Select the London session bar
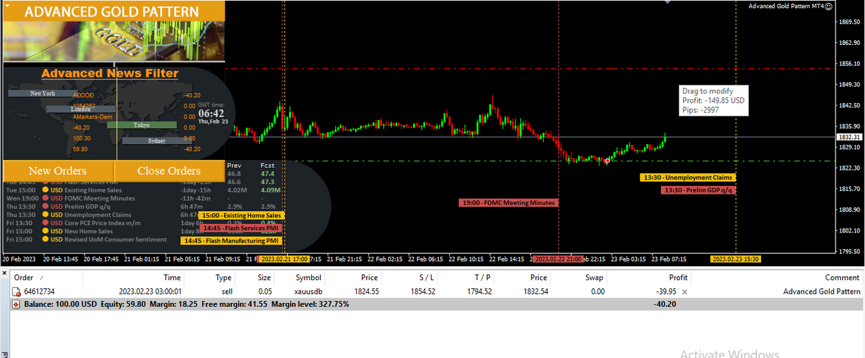This screenshot has height=358, width=865. pyautogui.click(x=81, y=109)
